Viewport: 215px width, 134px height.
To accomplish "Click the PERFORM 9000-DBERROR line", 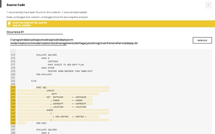I will (x=70, y=71).
